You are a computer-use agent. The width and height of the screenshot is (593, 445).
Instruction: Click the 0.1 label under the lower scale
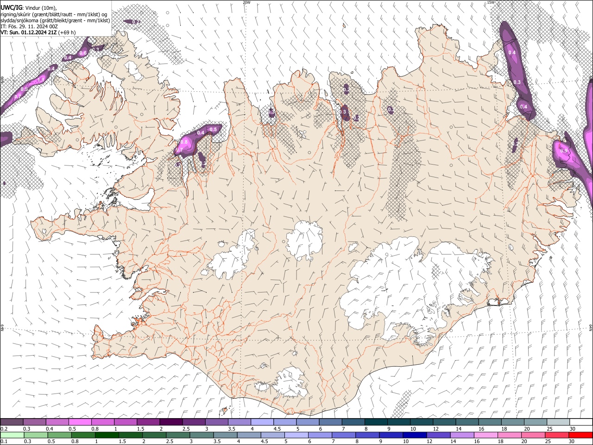[x=4, y=442]
